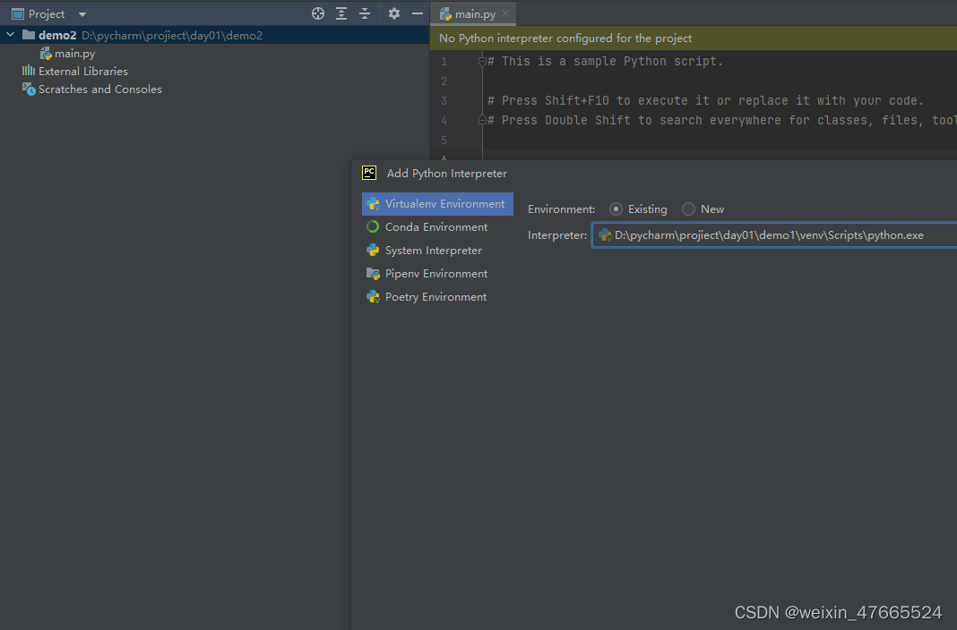Image resolution: width=957 pixels, height=630 pixels.
Task: Click line number 5 in the gutter
Action: tap(444, 140)
